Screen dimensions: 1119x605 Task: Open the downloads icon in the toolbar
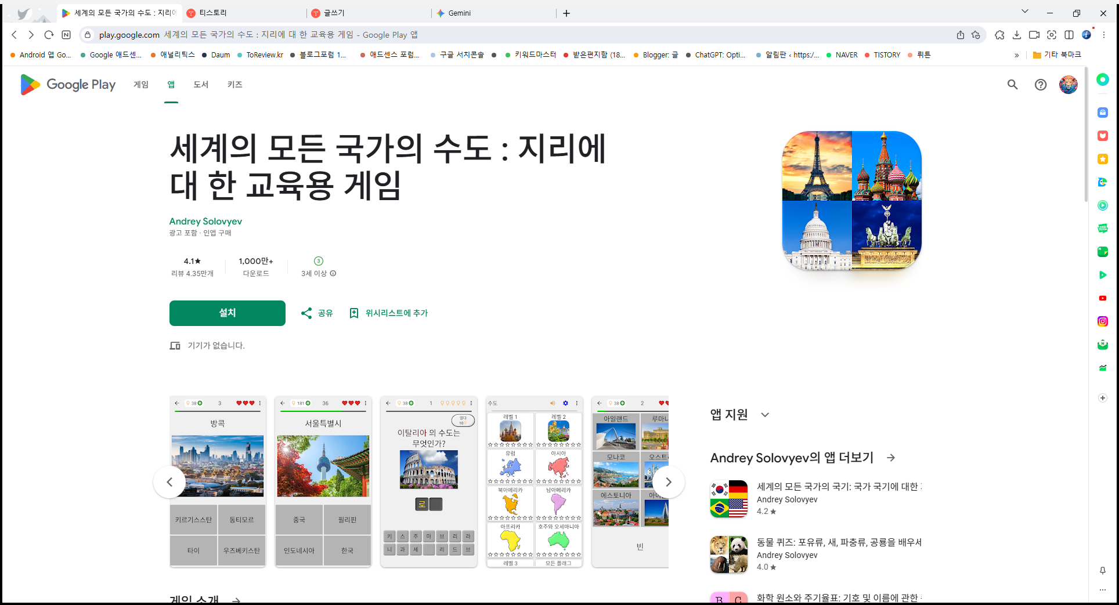tap(1017, 35)
